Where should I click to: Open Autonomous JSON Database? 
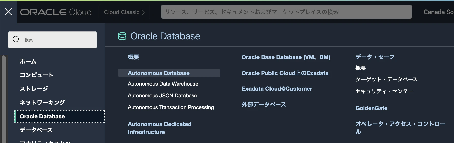[163, 96]
